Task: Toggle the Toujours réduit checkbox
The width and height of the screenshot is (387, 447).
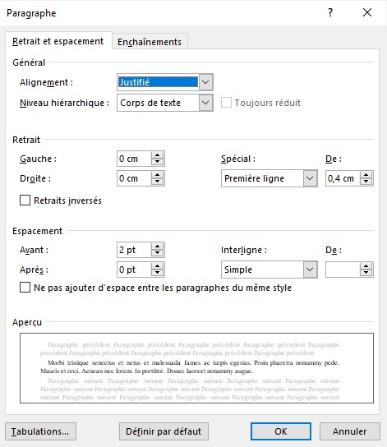Action: pos(226,103)
